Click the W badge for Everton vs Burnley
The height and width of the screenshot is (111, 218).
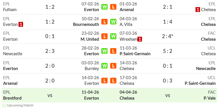click(104, 66)
